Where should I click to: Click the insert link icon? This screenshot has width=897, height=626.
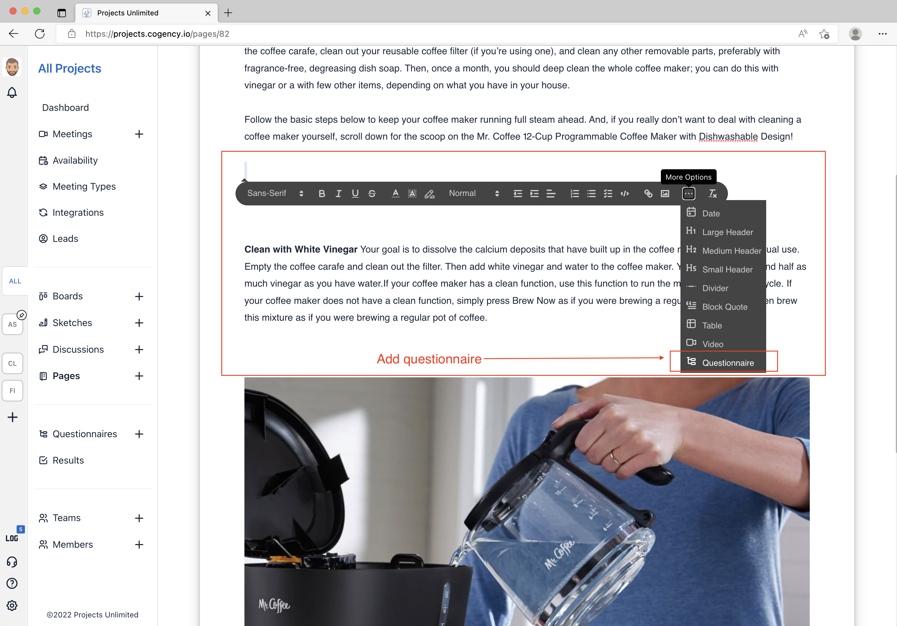[648, 194]
